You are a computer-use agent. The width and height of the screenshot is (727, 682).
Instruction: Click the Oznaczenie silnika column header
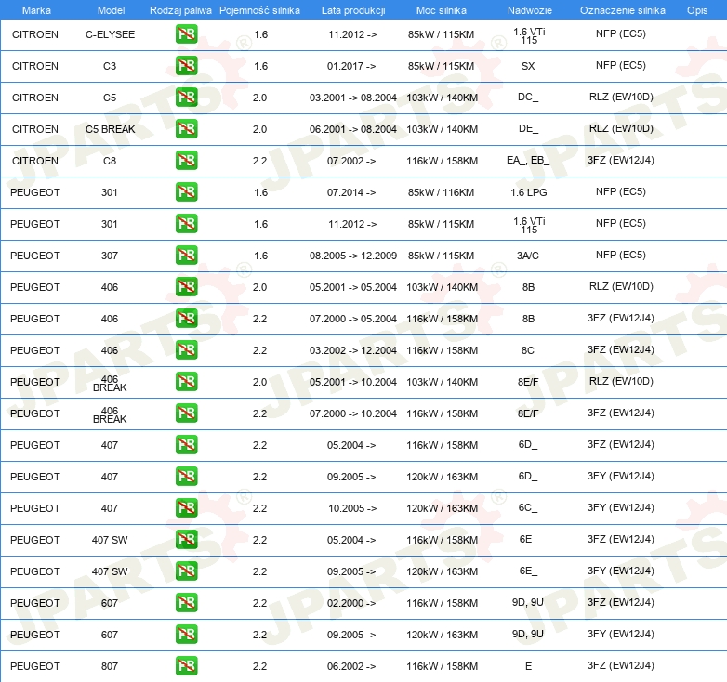622,10
